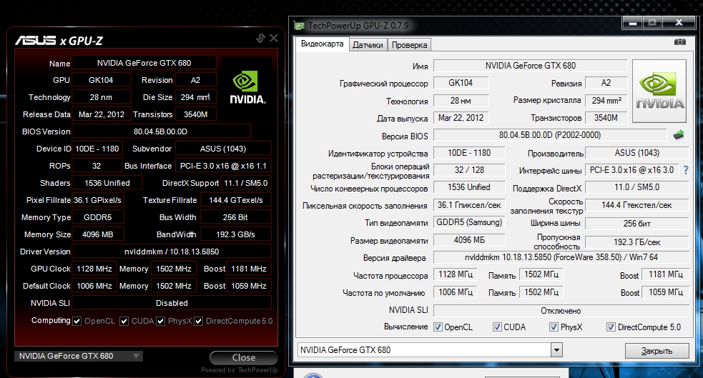Click Memory Type GDDR5 value in ASUS GPU-Z
The image size is (703, 378).
point(98,217)
